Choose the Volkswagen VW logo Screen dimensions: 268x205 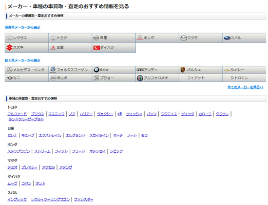click(53, 69)
